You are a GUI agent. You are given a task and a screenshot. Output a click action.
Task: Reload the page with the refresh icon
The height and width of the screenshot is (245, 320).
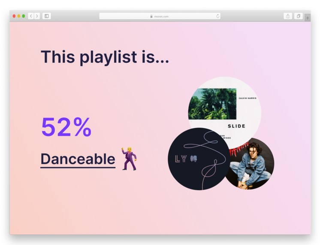(218, 16)
